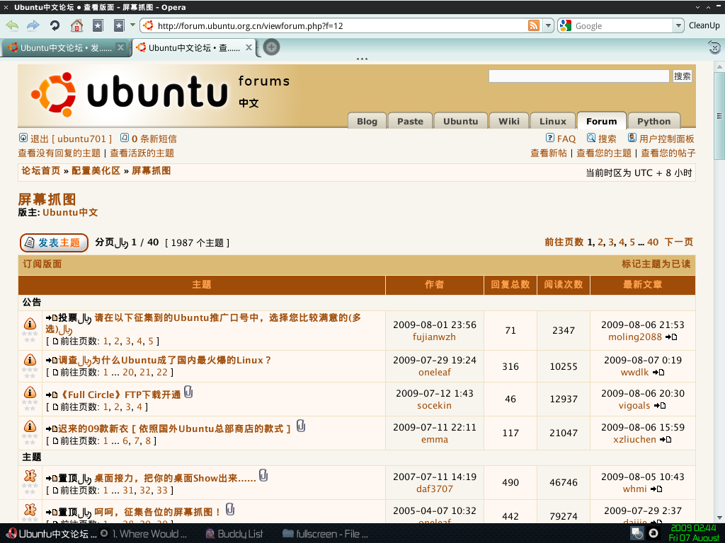Open the Paste navigation tab
This screenshot has height=543, width=725.
410,121
